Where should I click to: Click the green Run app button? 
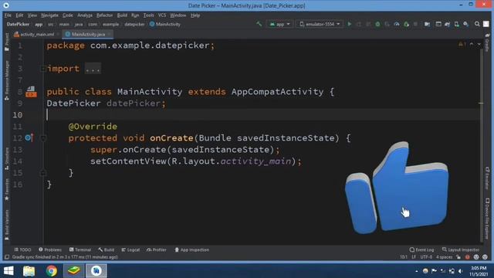click(x=349, y=24)
